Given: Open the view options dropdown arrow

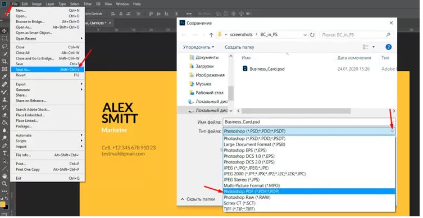Looking at the screenshot, I should [x=374, y=47].
